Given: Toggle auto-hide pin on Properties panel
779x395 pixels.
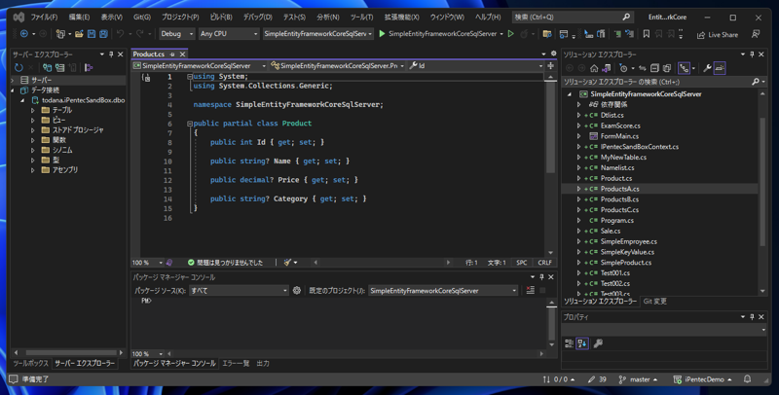Looking at the screenshot, I should [x=752, y=316].
